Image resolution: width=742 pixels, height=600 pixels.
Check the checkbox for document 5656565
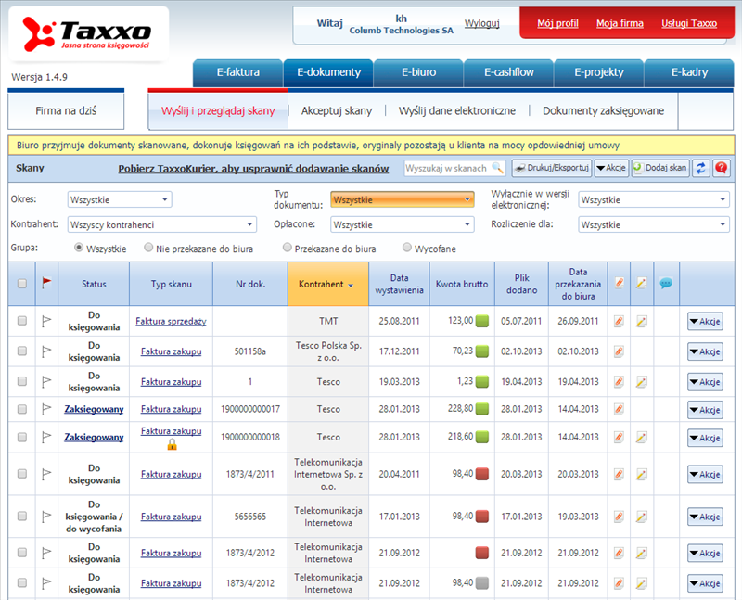[x=21, y=517]
